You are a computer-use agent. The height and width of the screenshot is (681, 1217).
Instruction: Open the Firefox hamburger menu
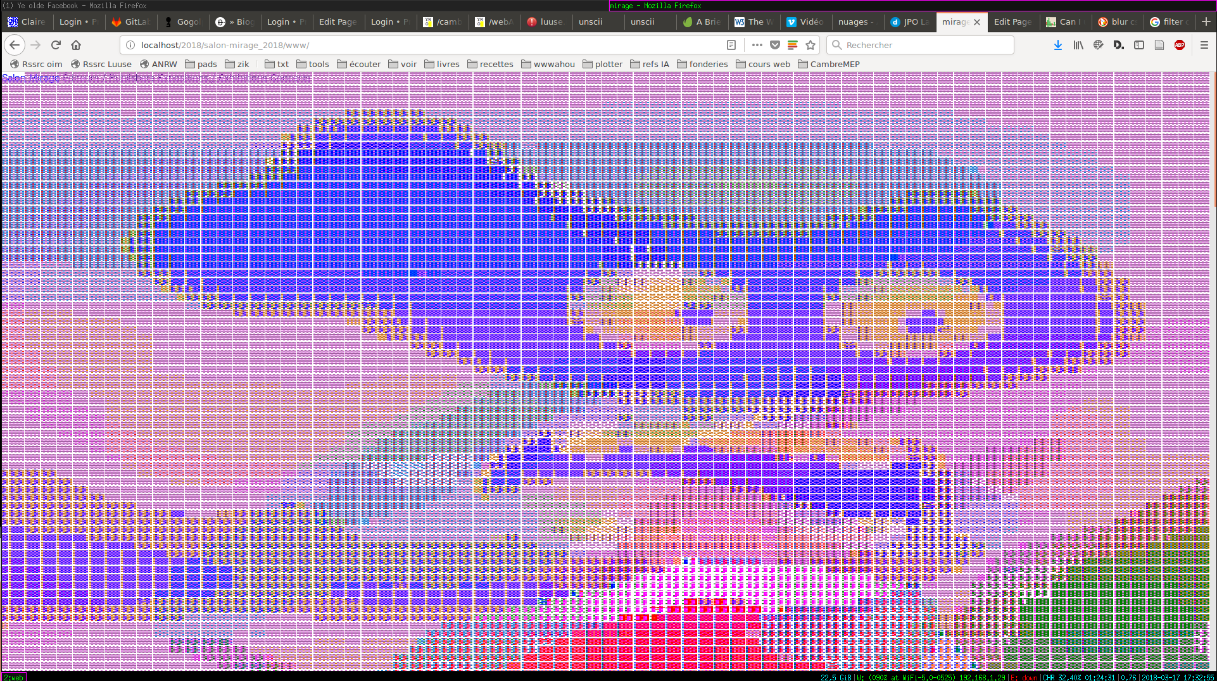click(1204, 45)
